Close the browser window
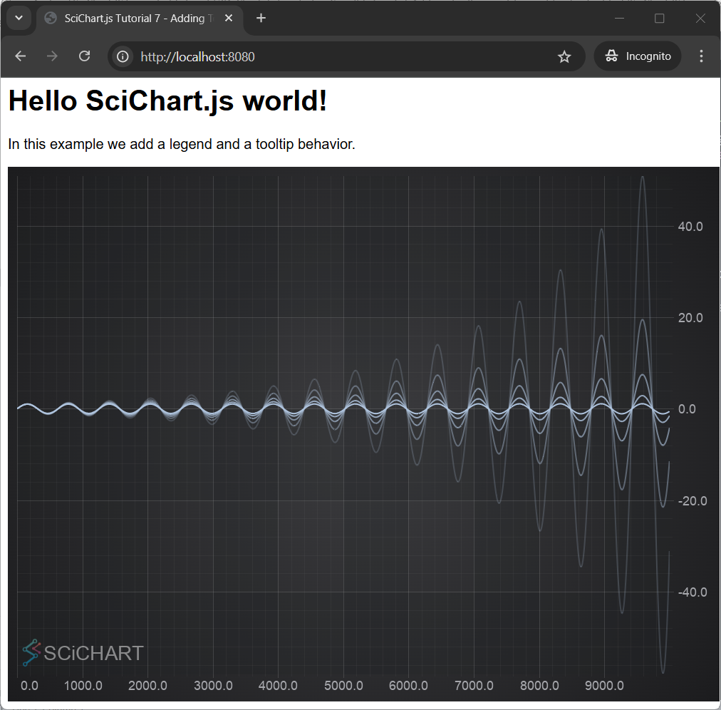 pos(700,19)
